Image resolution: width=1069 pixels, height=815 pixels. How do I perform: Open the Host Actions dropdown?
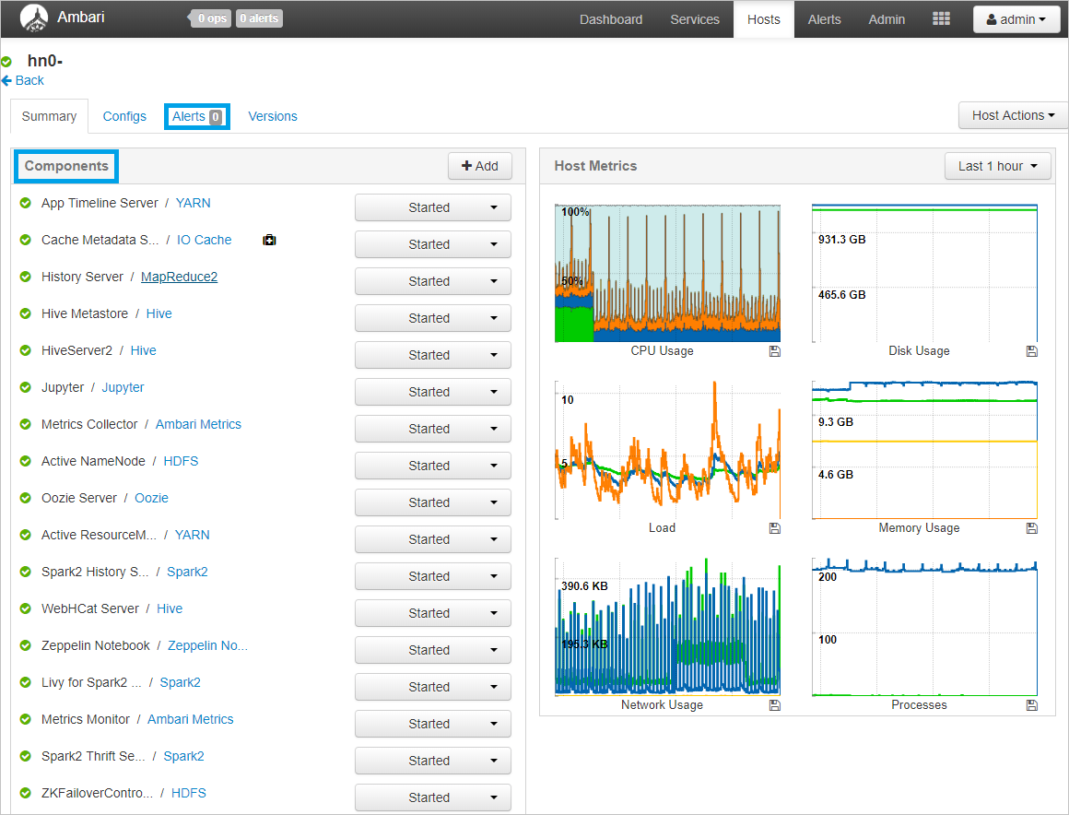tap(1013, 115)
